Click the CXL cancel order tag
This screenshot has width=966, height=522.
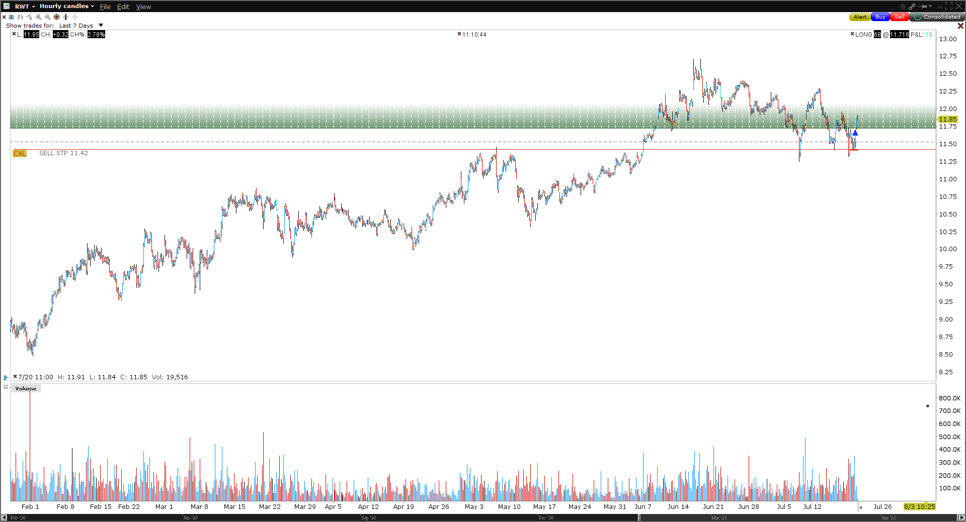pyautogui.click(x=20, y=154)
